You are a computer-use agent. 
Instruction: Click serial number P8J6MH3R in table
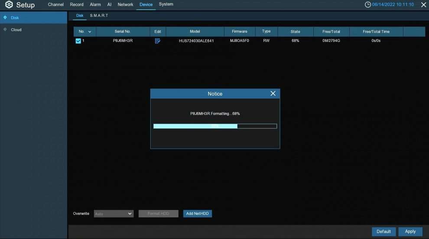coord(123,41)
